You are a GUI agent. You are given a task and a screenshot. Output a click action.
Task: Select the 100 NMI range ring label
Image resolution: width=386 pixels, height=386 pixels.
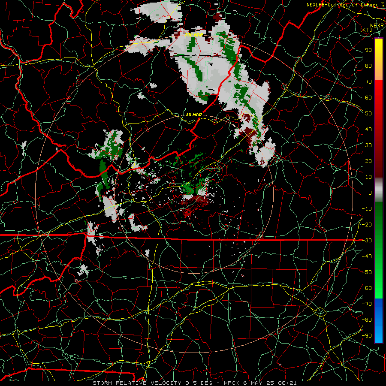coord(194,35)
